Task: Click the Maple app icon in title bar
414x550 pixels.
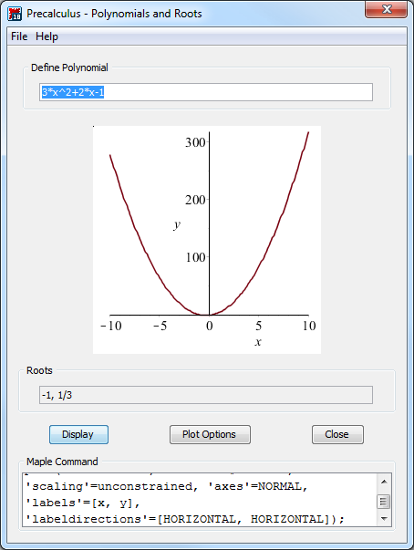Action: [x=15, y=14]
